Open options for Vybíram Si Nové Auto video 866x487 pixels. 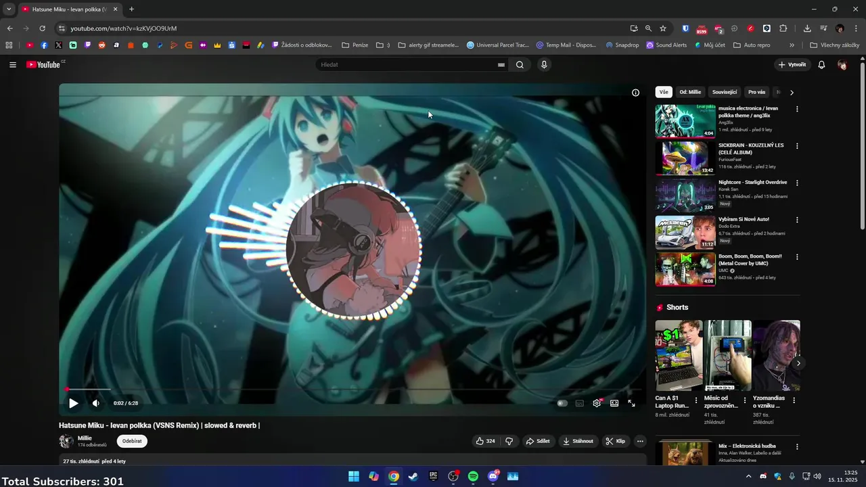pyautogui.click(x=797, y=220)
